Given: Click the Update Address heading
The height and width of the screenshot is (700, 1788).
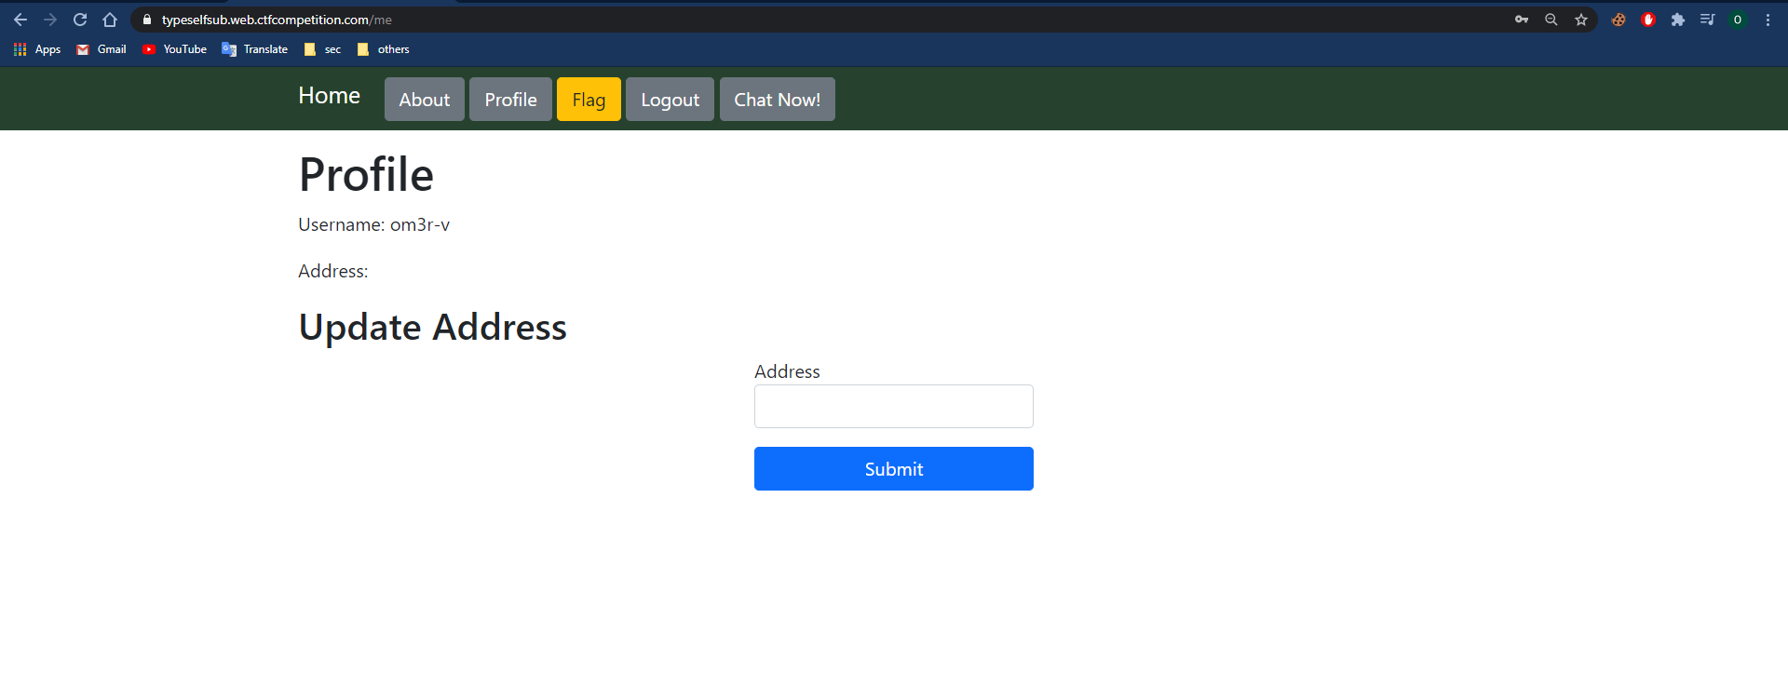Looking at the screenshot, I should pos(432,327).
